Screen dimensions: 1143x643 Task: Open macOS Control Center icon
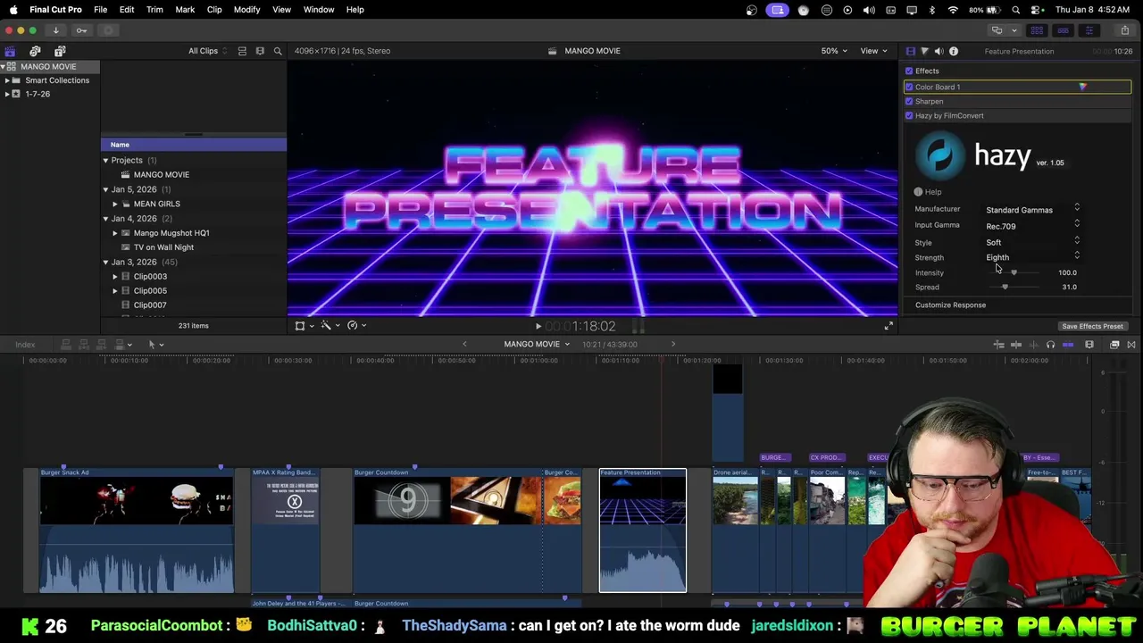coord(1036,10)
